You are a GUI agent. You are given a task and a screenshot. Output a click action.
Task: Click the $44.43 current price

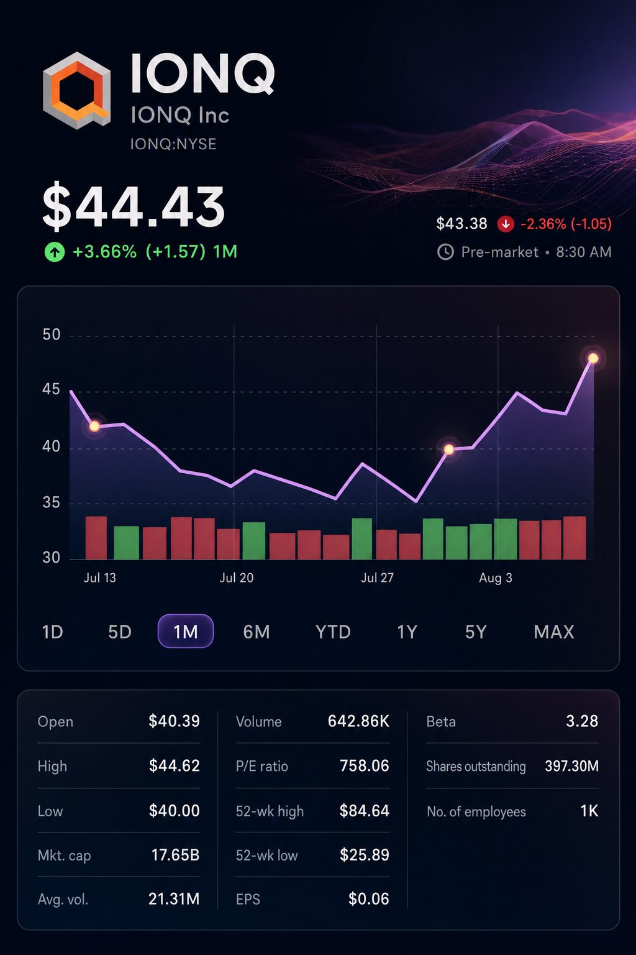(x=134, y=206)
